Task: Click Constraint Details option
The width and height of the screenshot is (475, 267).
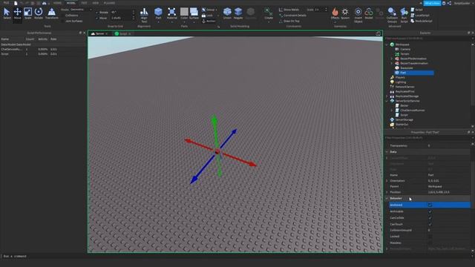Action: point(292,16)
